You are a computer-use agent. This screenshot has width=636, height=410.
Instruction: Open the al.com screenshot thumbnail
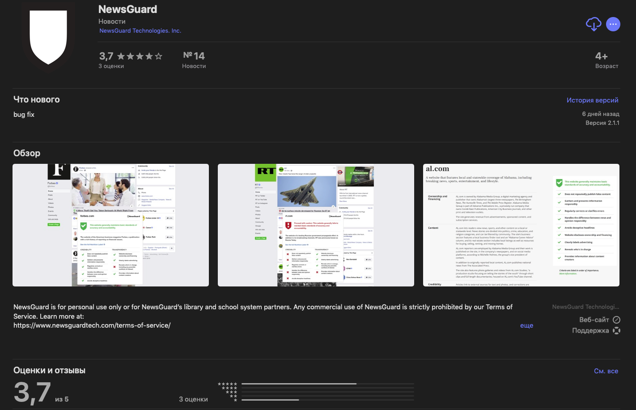(521, 225)
